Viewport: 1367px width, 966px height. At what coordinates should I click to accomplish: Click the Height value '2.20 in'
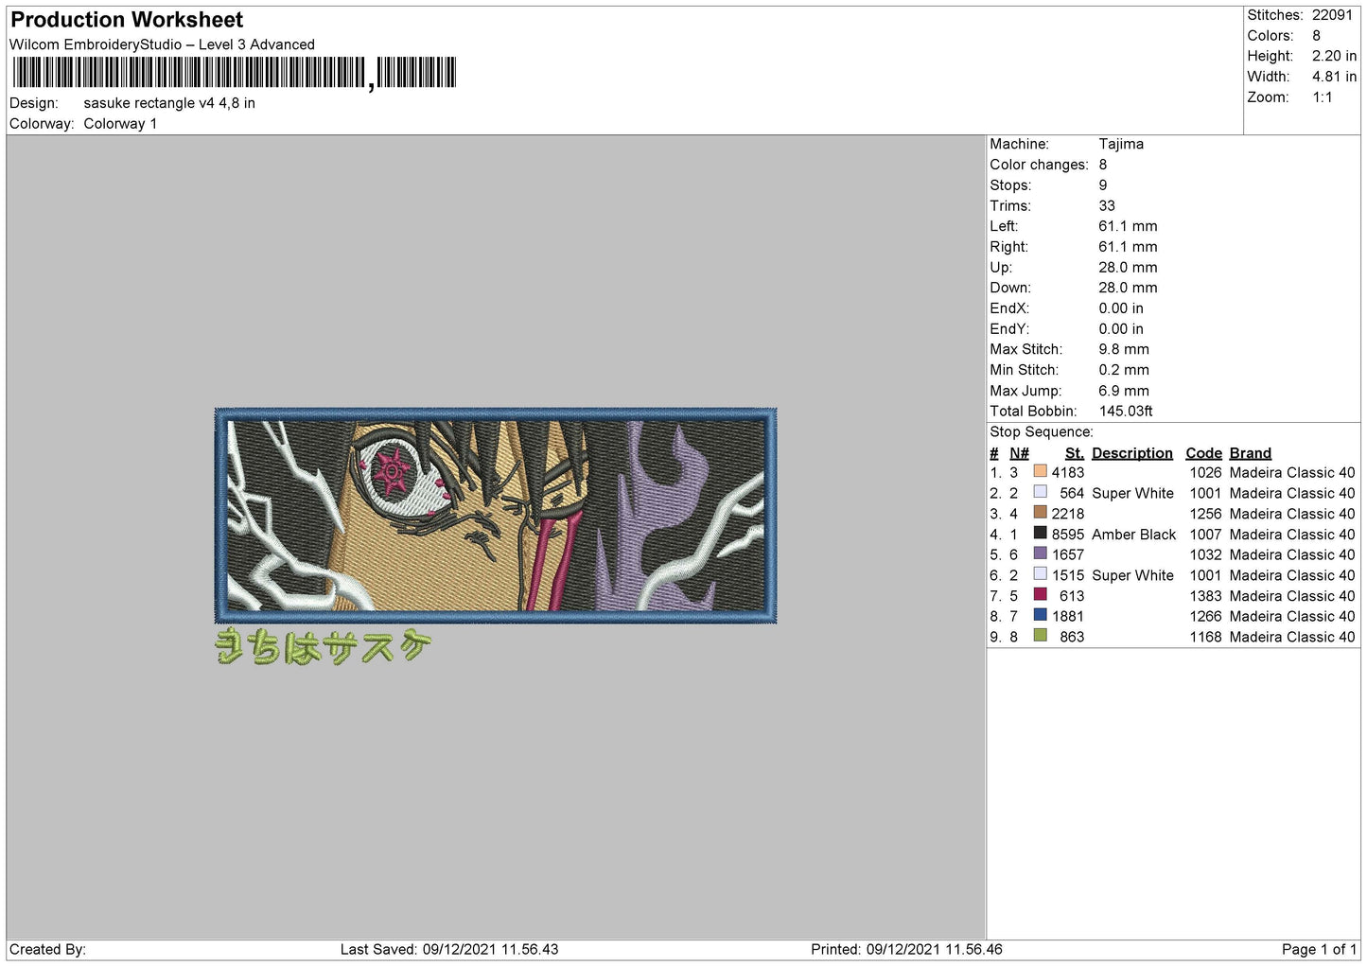(x=1334, y=56)
